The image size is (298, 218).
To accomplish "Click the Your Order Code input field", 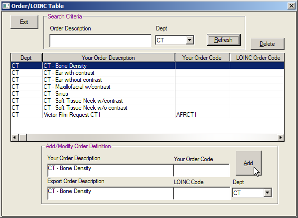I will (x=201, y=170).
